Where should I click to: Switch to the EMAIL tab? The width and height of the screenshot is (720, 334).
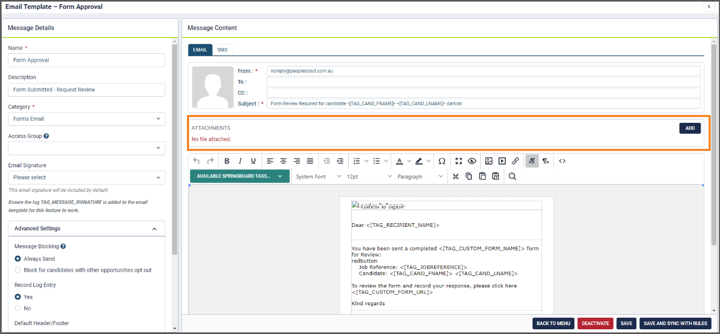coord(200,50)
